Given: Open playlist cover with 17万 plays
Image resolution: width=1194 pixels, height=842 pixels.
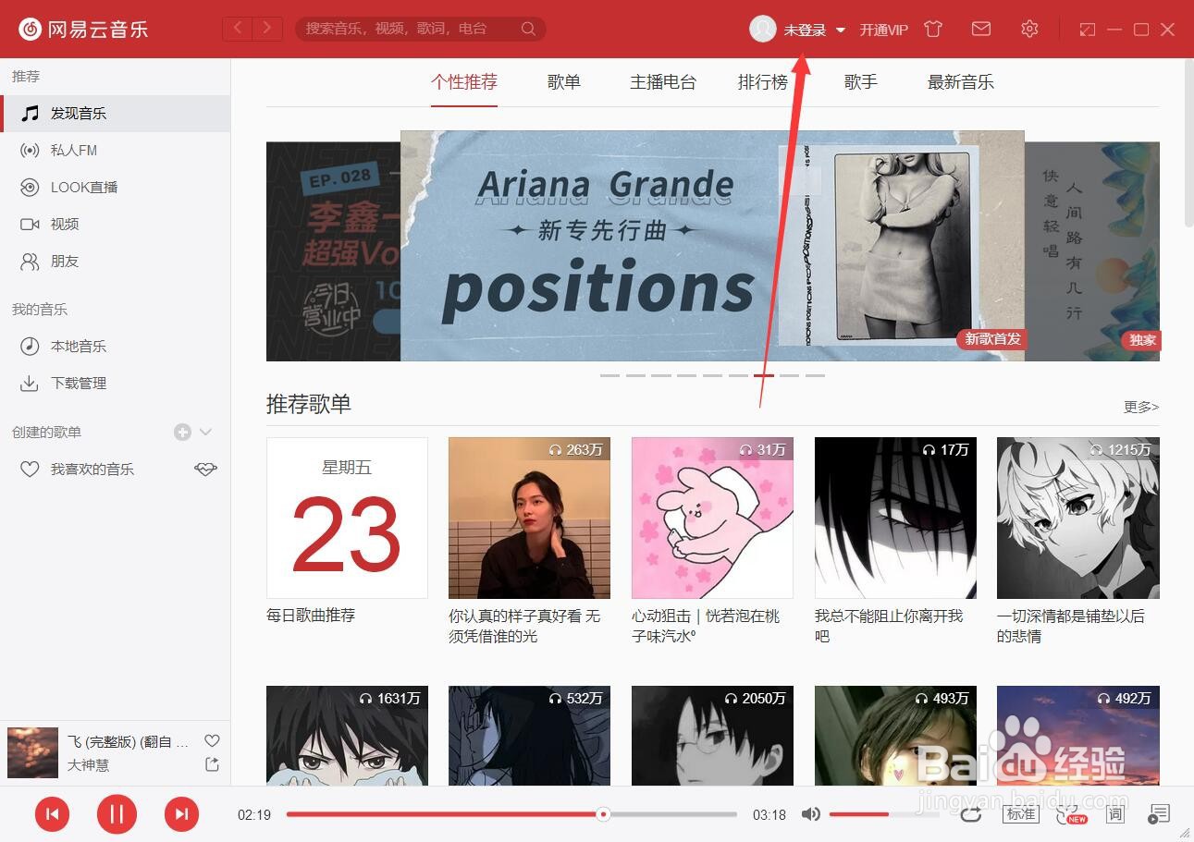Looking at the screenshot, I should (x=895, y=518).
